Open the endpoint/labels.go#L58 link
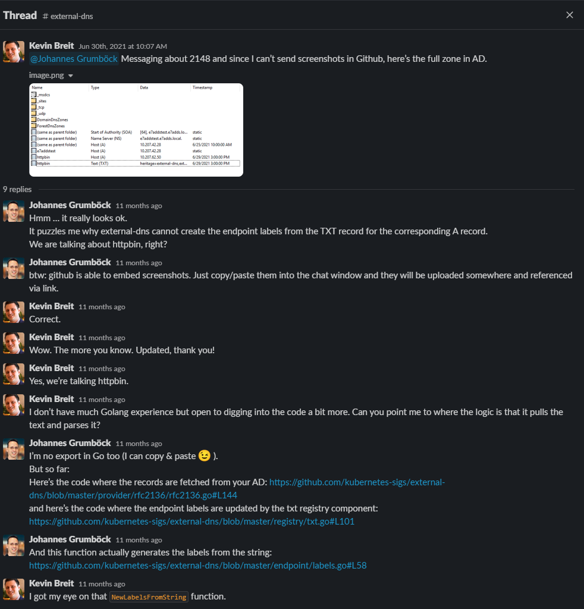 [x=197, y=566]
